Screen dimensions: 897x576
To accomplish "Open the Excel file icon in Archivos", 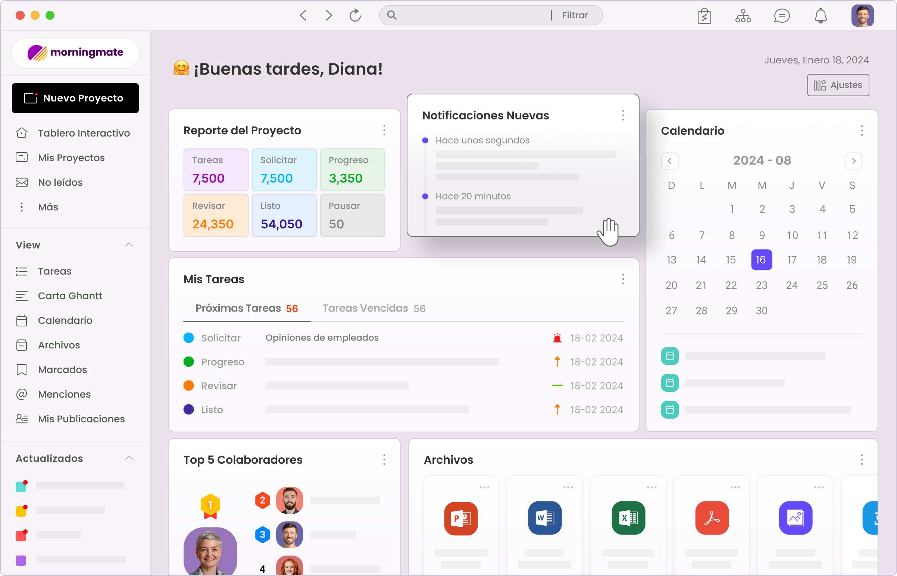I will 628,518.
